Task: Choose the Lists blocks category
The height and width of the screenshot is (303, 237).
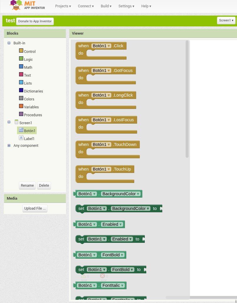Action: (28, 83)
